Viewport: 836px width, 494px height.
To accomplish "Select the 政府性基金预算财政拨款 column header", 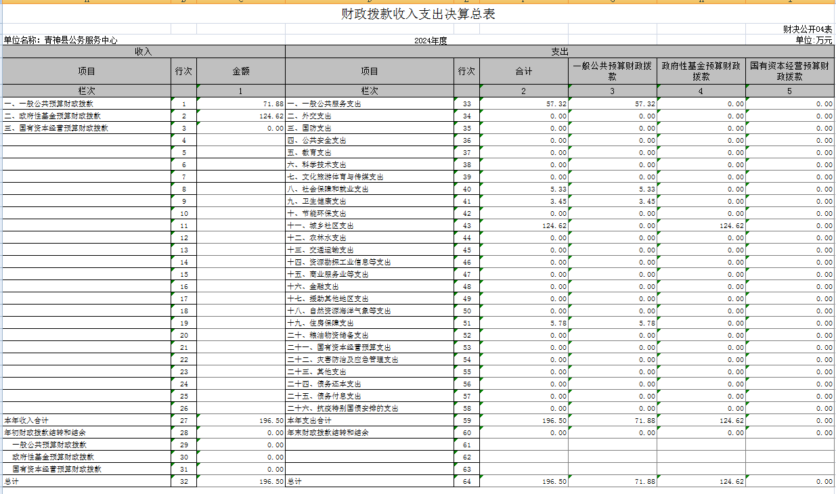I will click(x=701, y=71).
